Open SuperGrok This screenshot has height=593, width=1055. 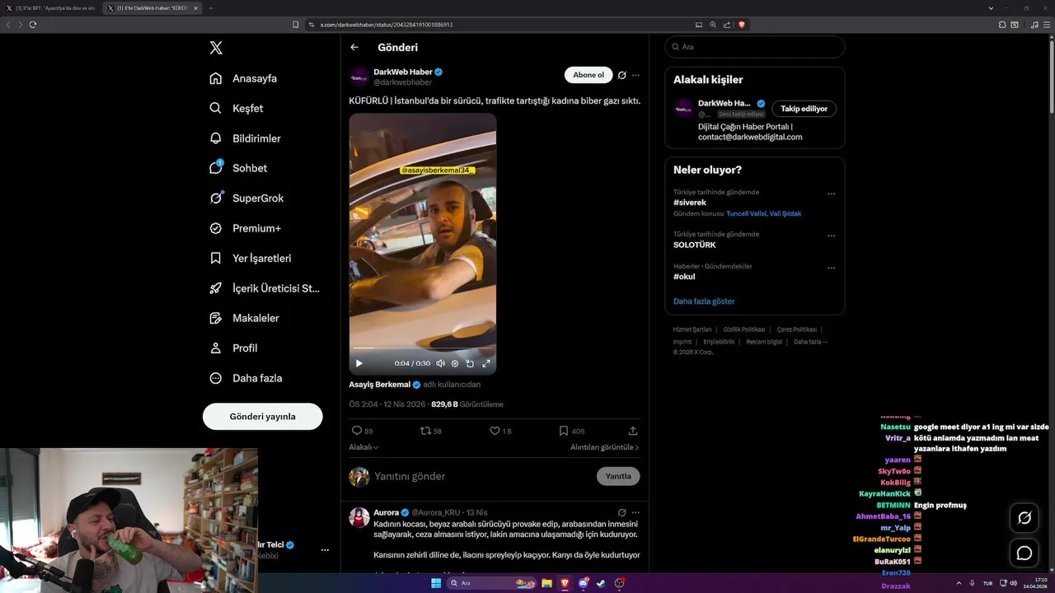pyautogui.click(x=246, y=198)
